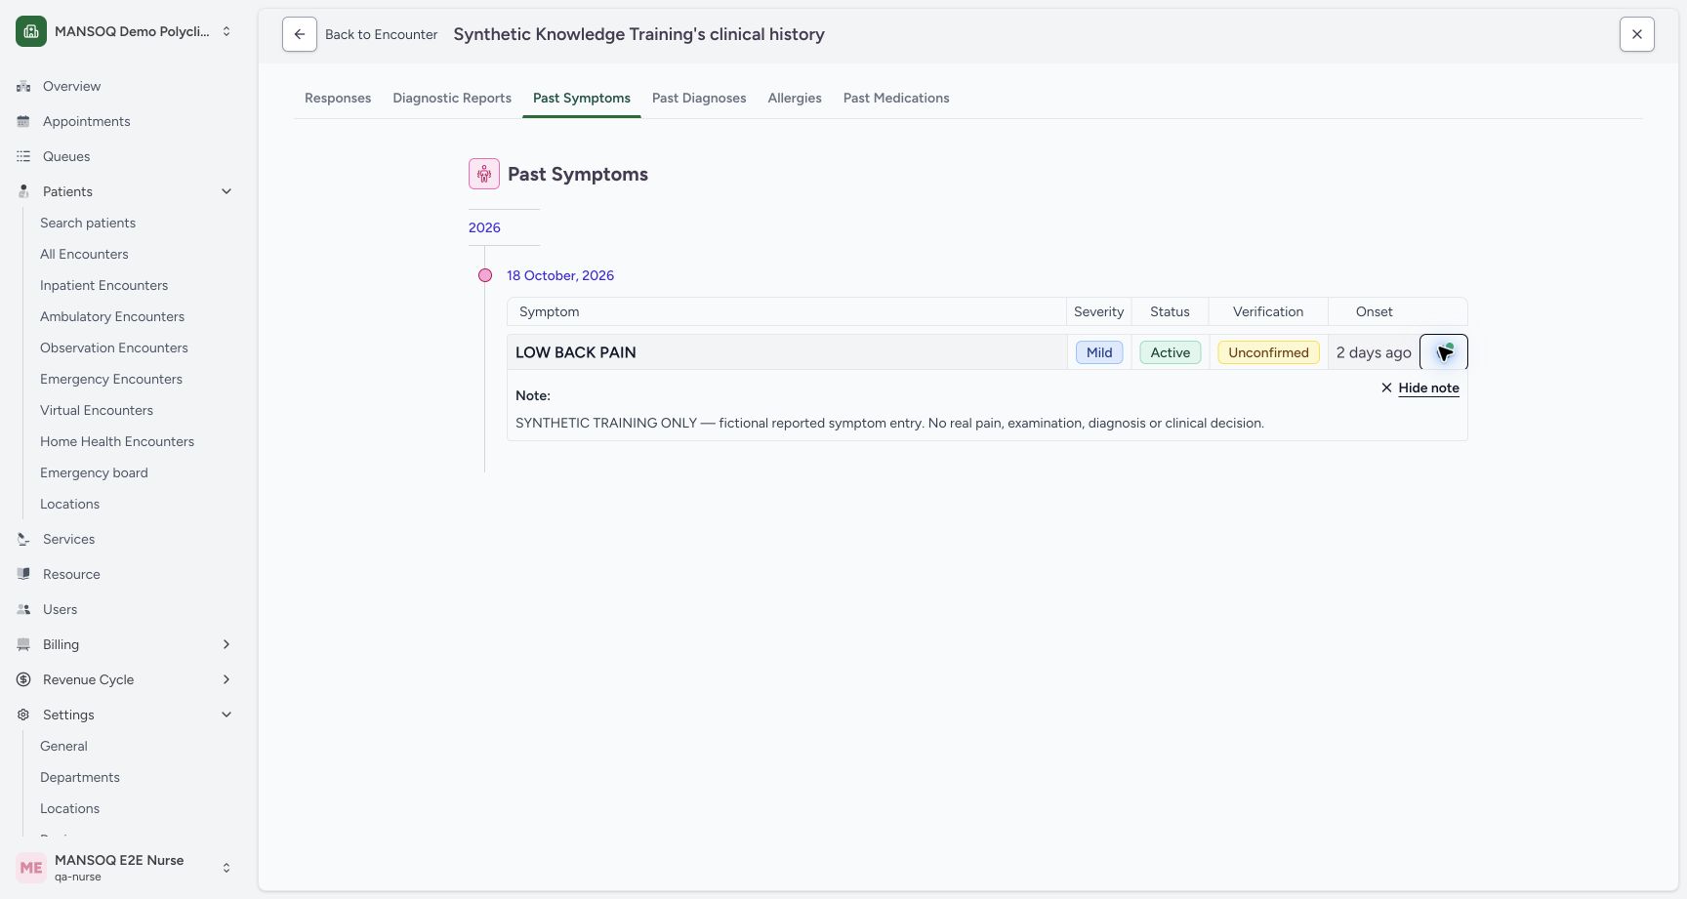The width and height of the screenshot is (1687, 899).
Task: Click the Appointments calendar icon
Action: 23,121
